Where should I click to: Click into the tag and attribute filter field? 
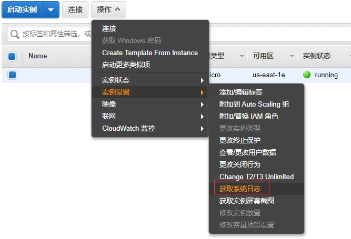(x=55, y=34)
